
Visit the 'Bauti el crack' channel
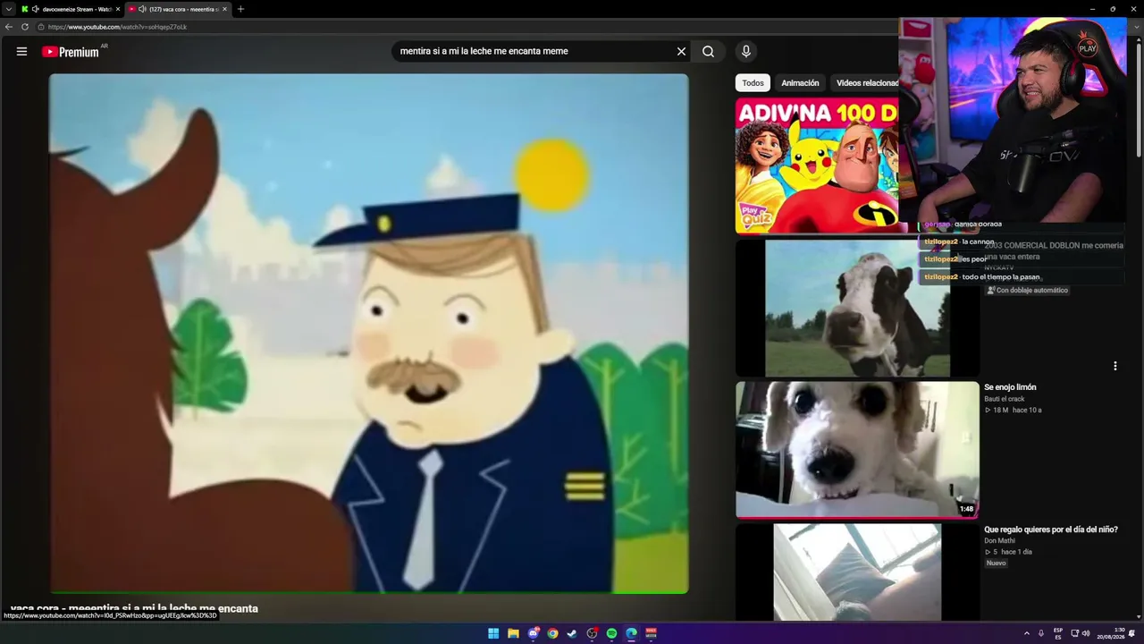1005,399
